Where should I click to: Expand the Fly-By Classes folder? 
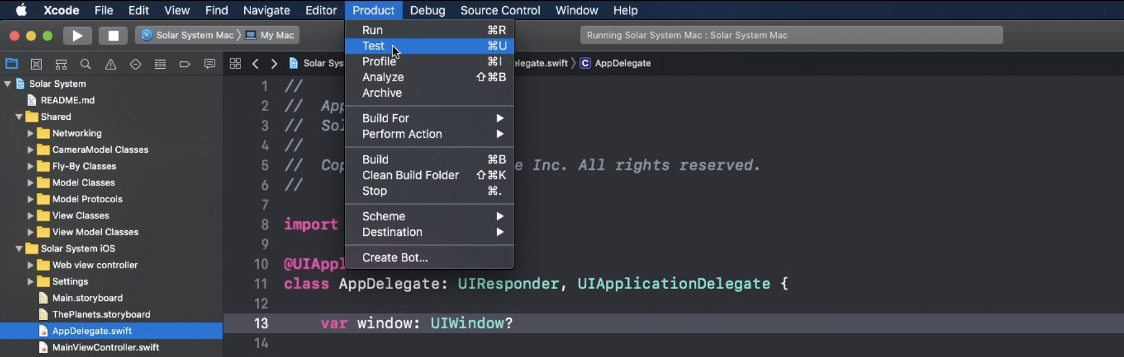30,166
